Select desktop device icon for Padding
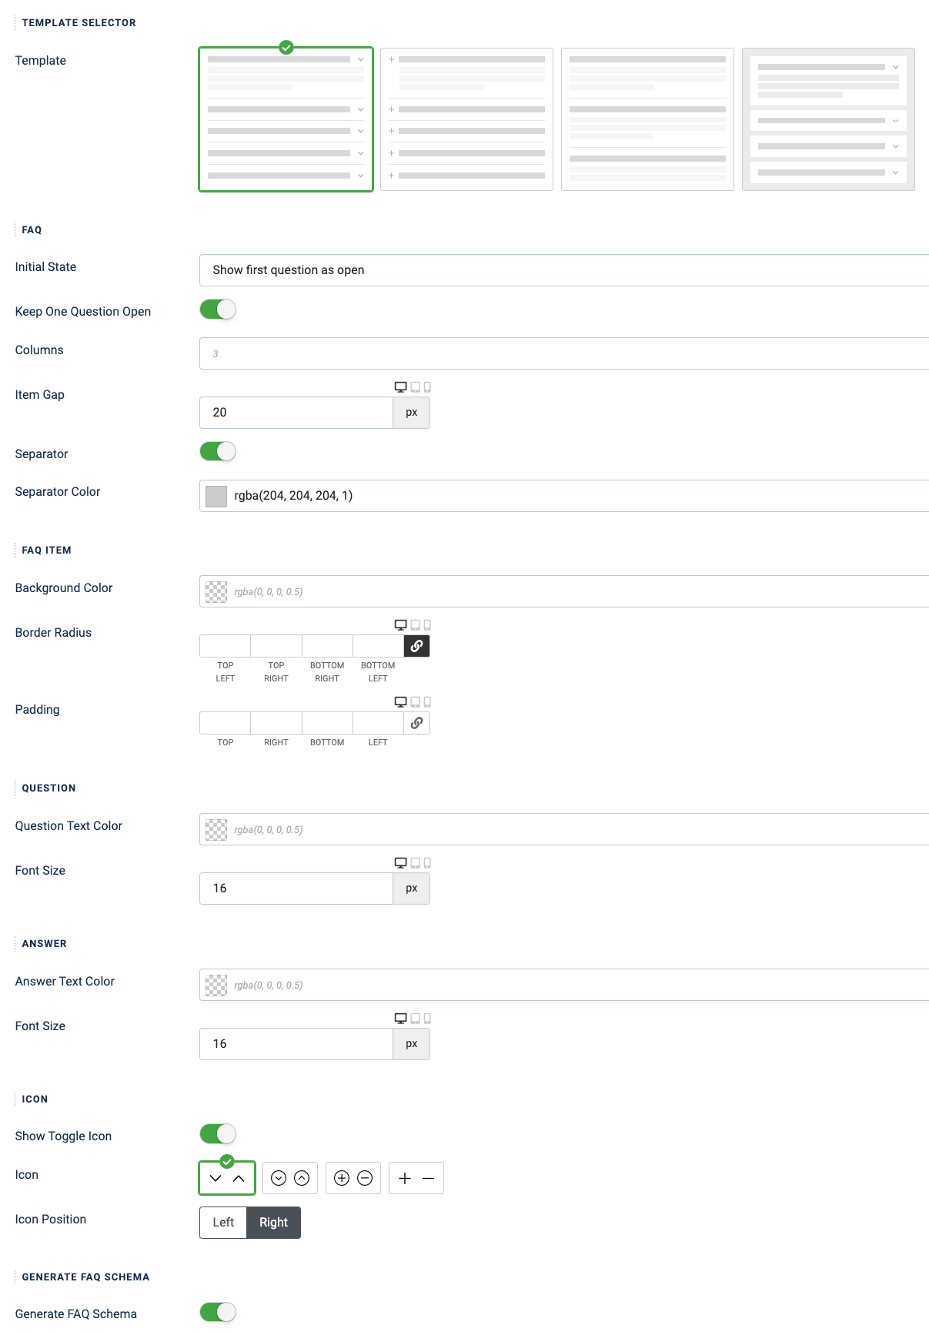929x1332 pixels. point(400,702)
